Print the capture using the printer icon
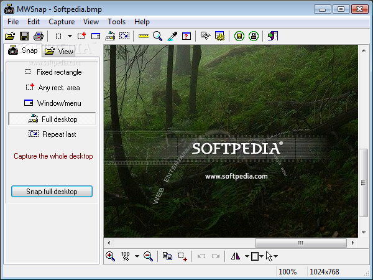Viewport: 373px width, 280px height. (x=39, y=36)
